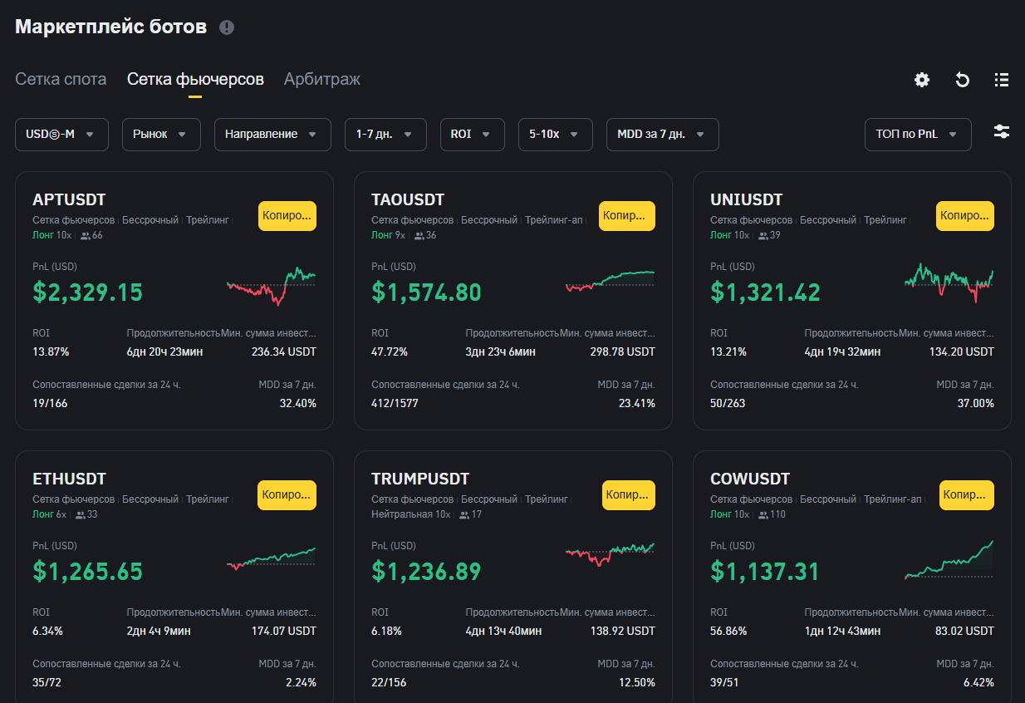Open settings gear icon

click(922, 80)
